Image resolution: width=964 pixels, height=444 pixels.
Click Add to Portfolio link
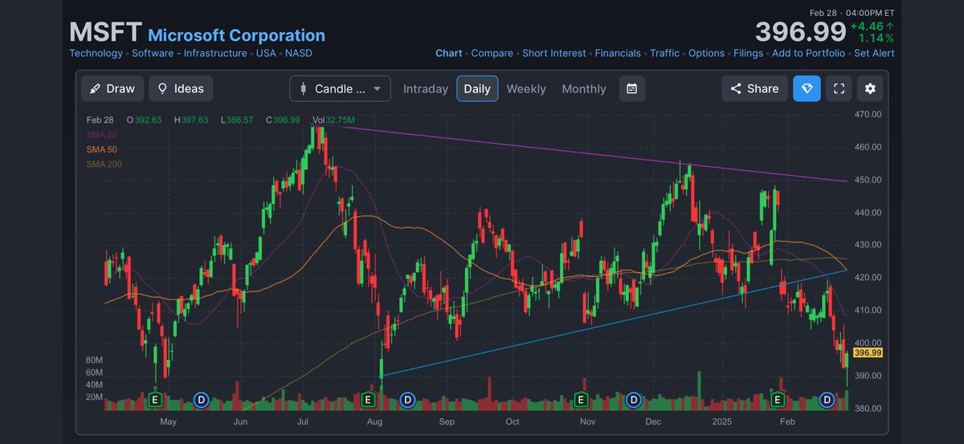[808, 53]
